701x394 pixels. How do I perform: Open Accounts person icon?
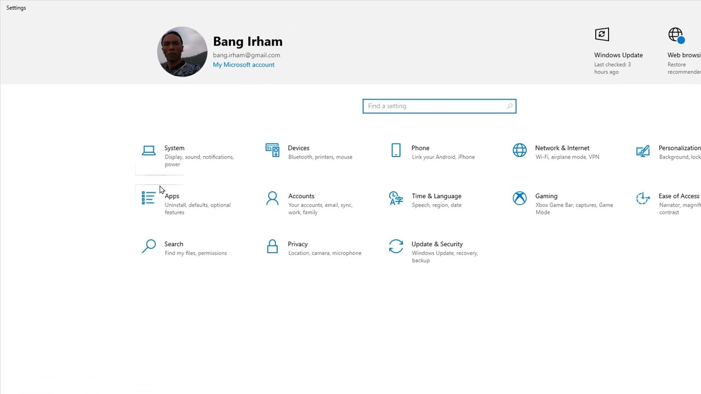click(x=272, y=198)
